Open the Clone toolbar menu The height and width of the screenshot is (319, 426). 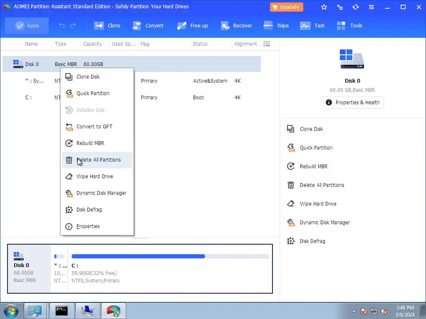(x=107, y=25)
